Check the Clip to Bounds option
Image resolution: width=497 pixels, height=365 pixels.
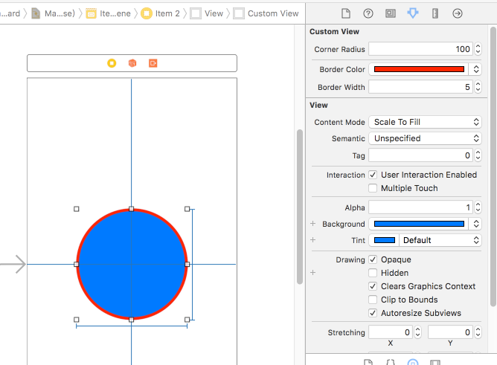373,300
